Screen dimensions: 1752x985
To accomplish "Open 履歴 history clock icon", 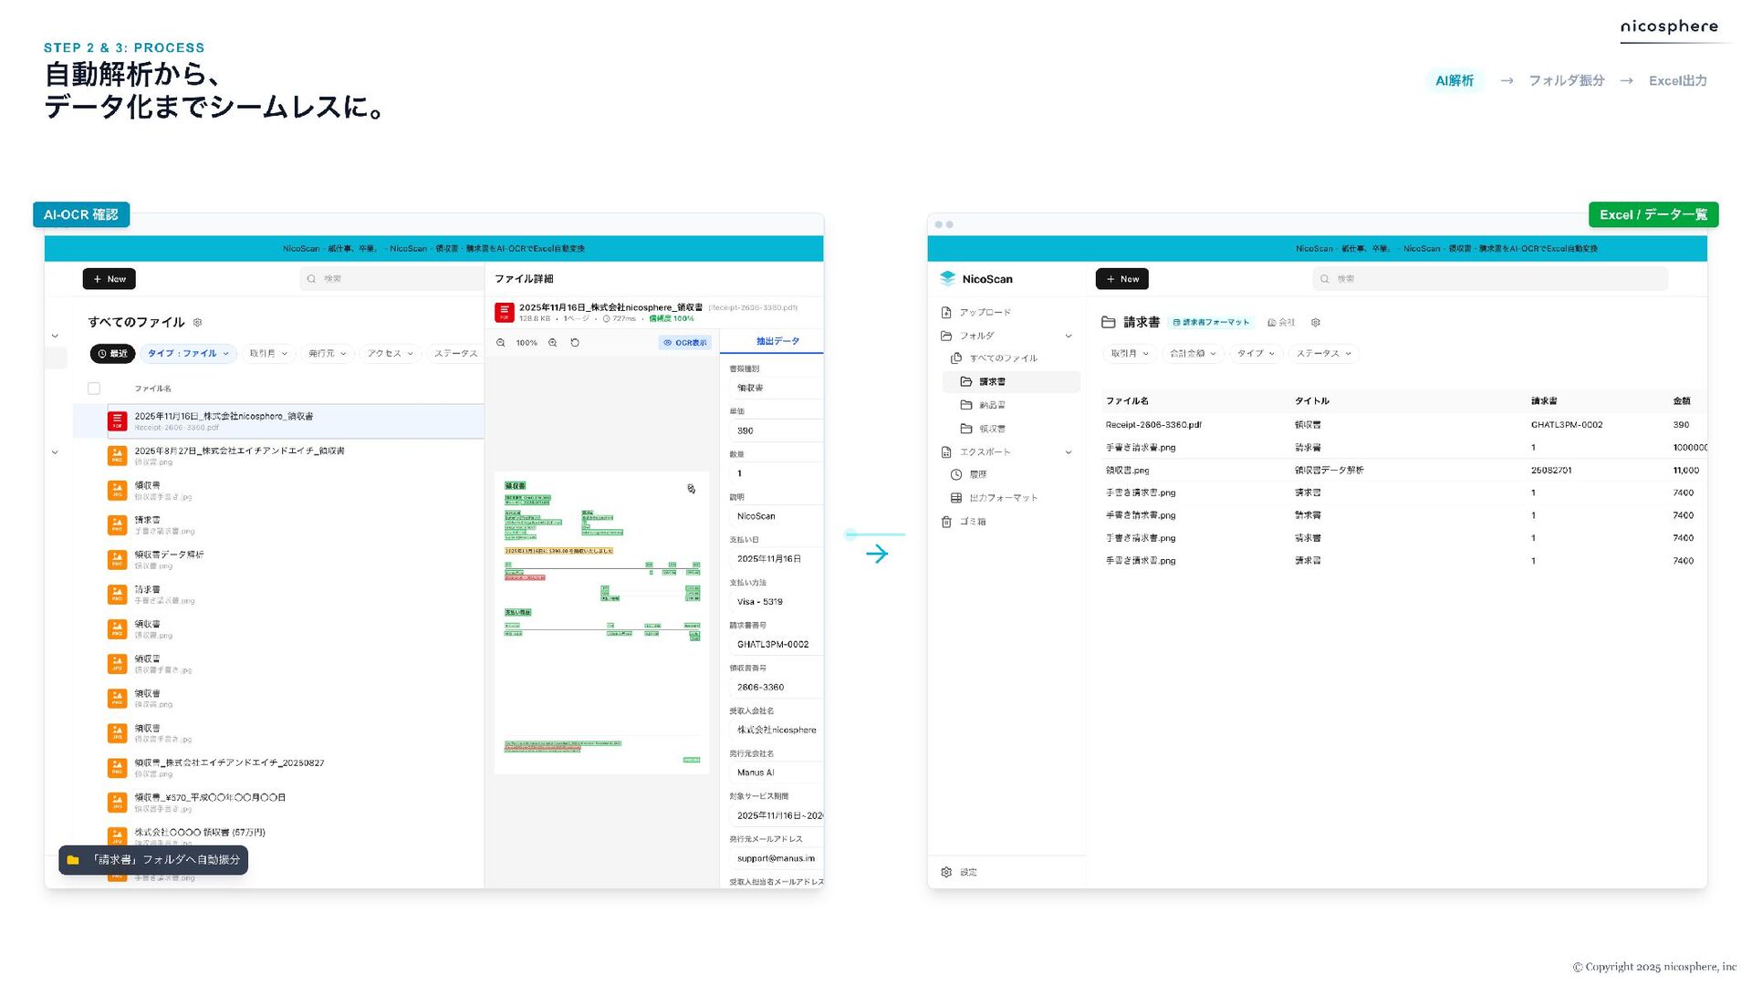I will 956,474.
